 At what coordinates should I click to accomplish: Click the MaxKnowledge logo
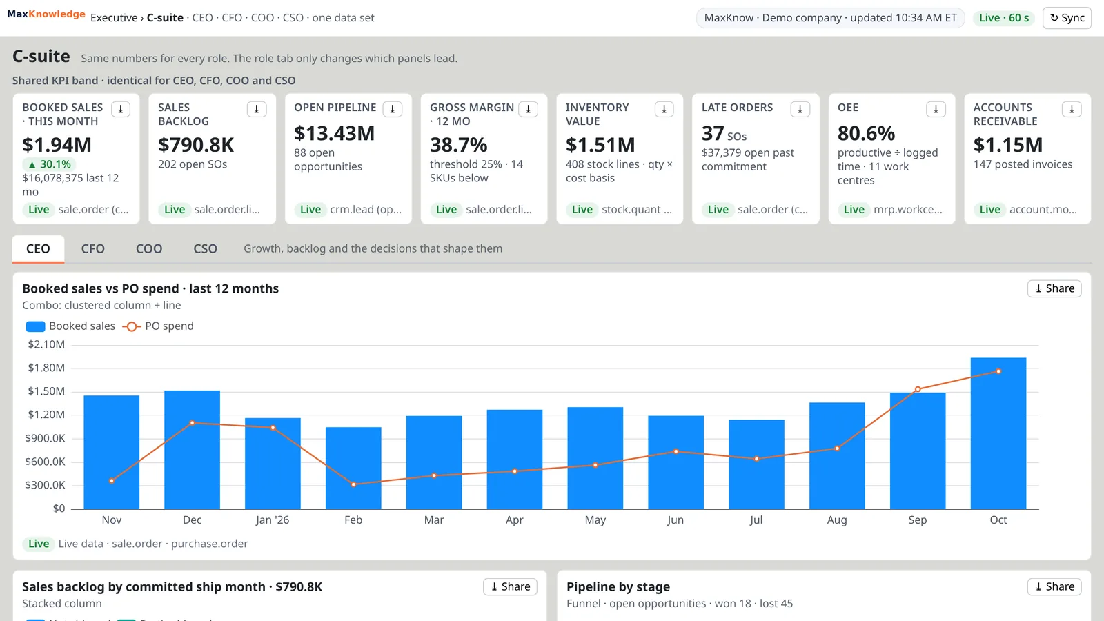46,14
